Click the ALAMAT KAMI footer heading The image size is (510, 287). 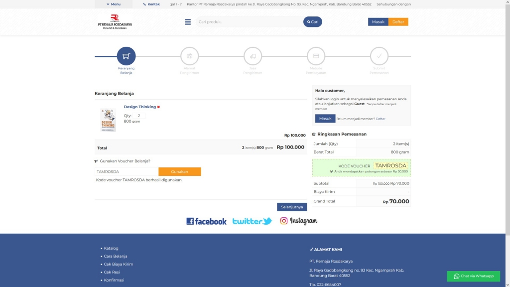(x=326, y=250)
